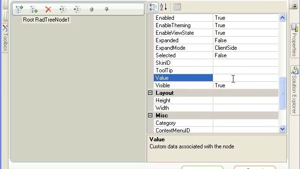Add a root node to the tree
This screenshot has width=300, height=169.
click(x=19, y=9)
